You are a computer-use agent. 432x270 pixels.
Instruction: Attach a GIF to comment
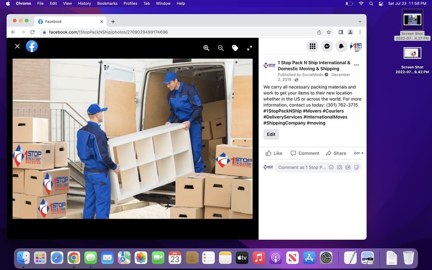(348, 168)
